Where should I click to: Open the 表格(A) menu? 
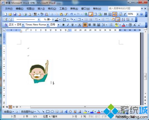pos(74,9)
